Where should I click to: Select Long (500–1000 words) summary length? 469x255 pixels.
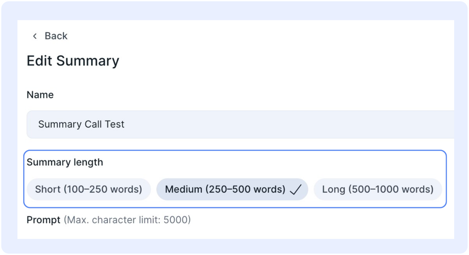378,189
